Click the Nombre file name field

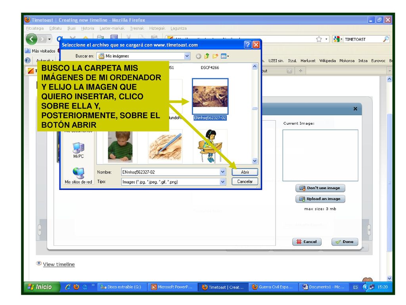tap(170, 172)
